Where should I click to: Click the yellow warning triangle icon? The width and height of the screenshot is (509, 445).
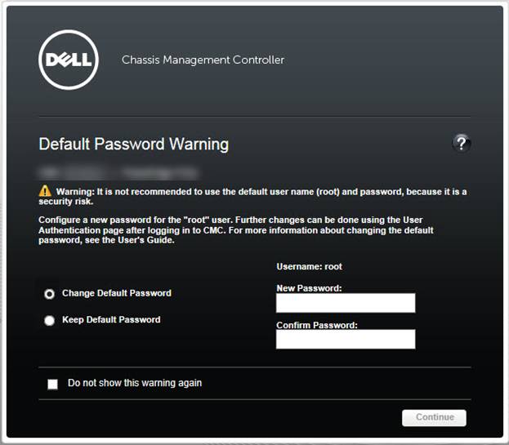[45, 190]
